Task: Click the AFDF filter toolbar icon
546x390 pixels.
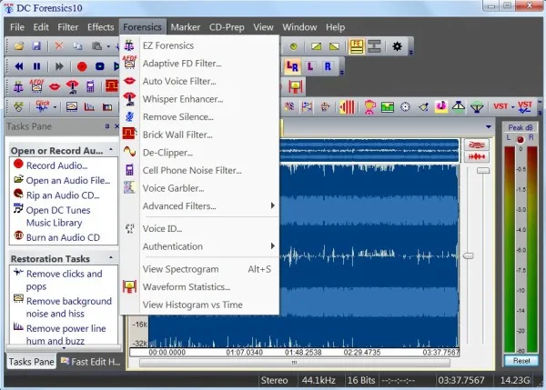Action: click(36, 86)
